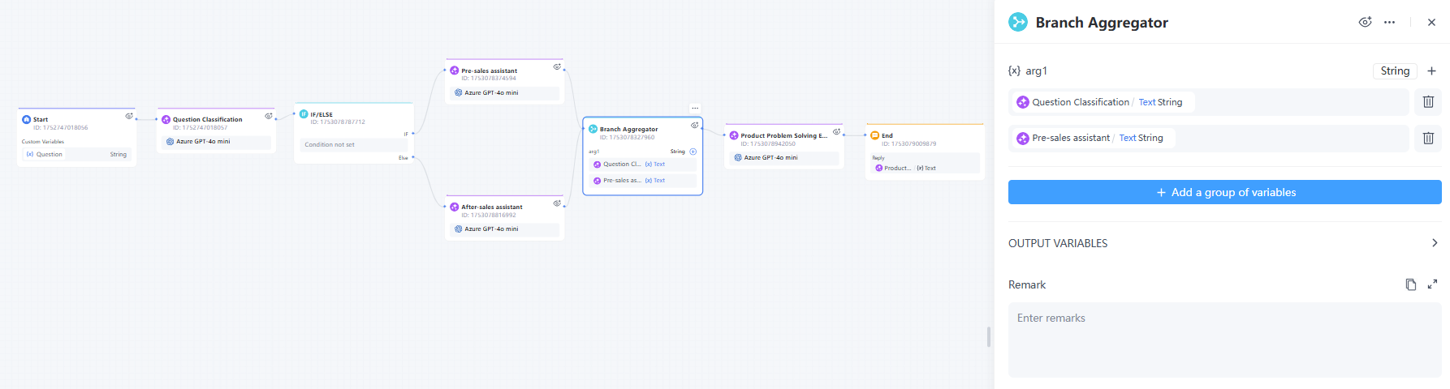Delete the Question Classification variable row

pos(1428,102)
